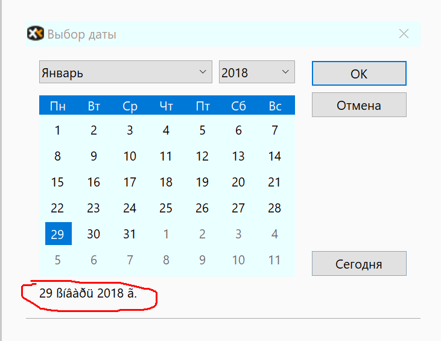Click the Отмена button
The height and width of the screenshot is (341, 441).
click(x=359, y=105)
